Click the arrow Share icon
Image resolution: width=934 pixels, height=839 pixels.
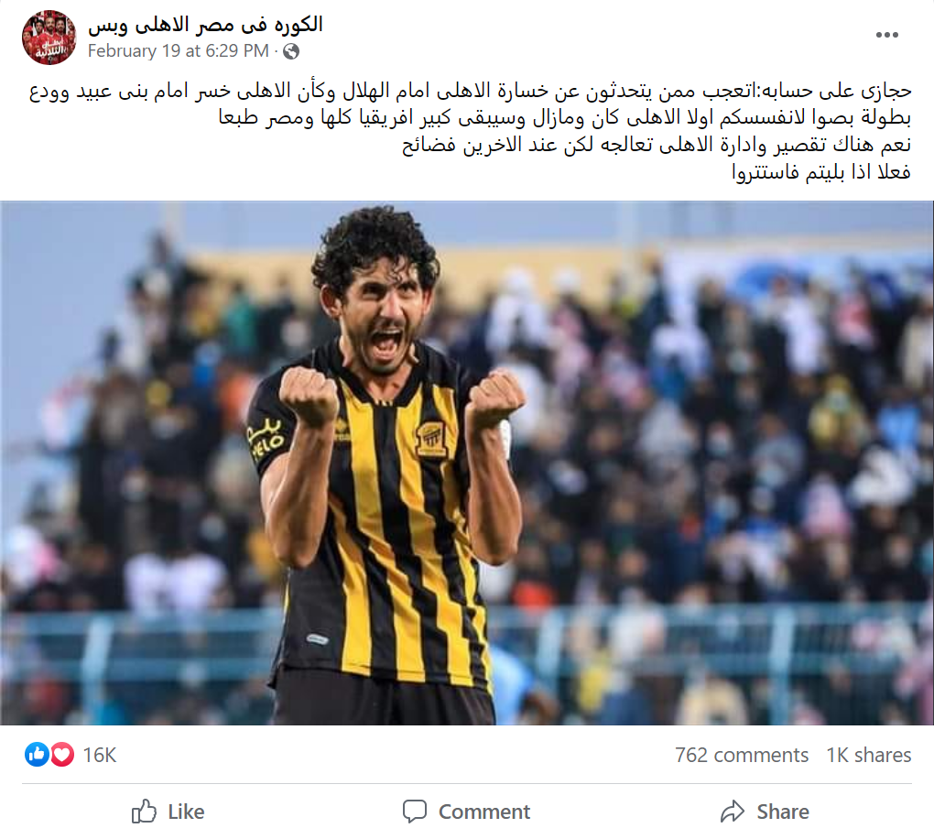click(x=733, y=811)
